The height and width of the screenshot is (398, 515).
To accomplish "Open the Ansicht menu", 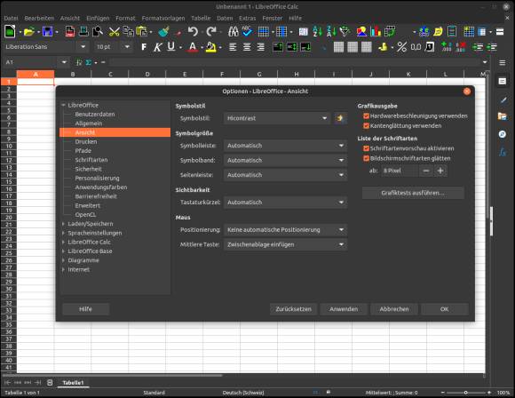I will [x=70, y=19].
